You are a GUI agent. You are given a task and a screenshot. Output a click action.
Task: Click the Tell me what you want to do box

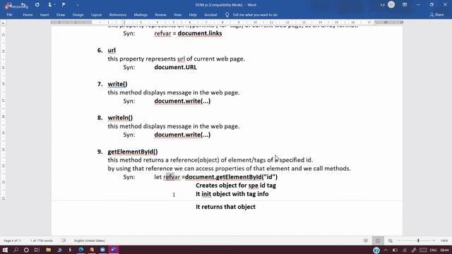(255, 15)
